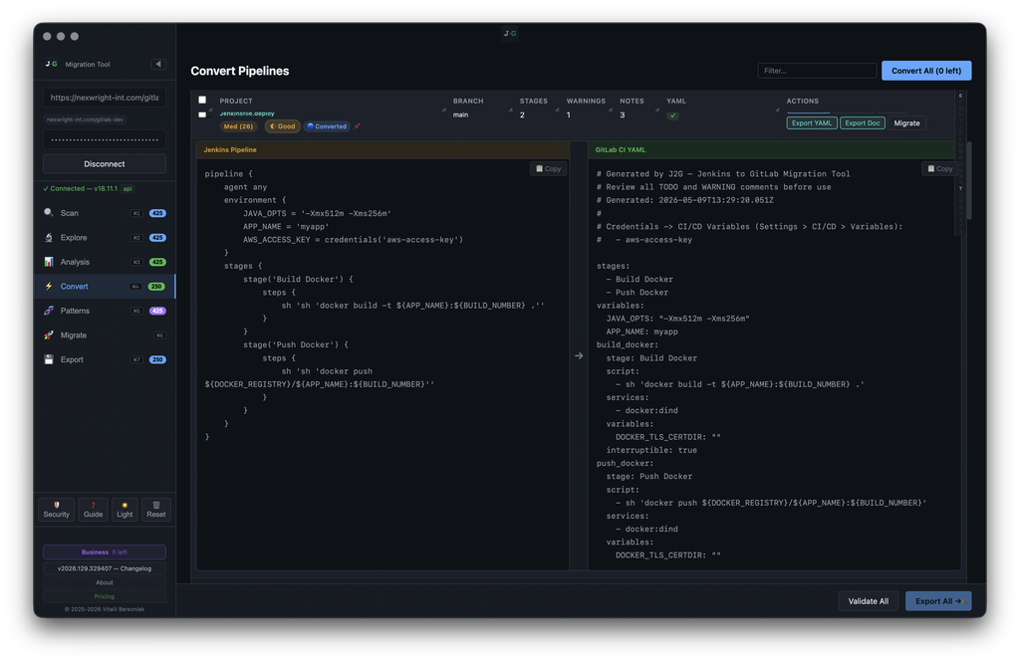Open the Analysis section in the sidebar

pos(104,262)
